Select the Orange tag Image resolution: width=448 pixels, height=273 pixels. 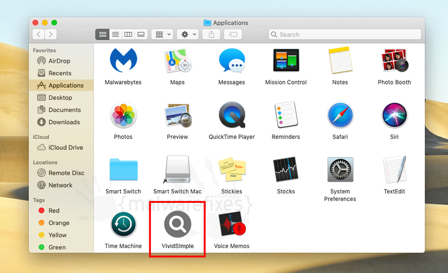click(x=61, y=223)
